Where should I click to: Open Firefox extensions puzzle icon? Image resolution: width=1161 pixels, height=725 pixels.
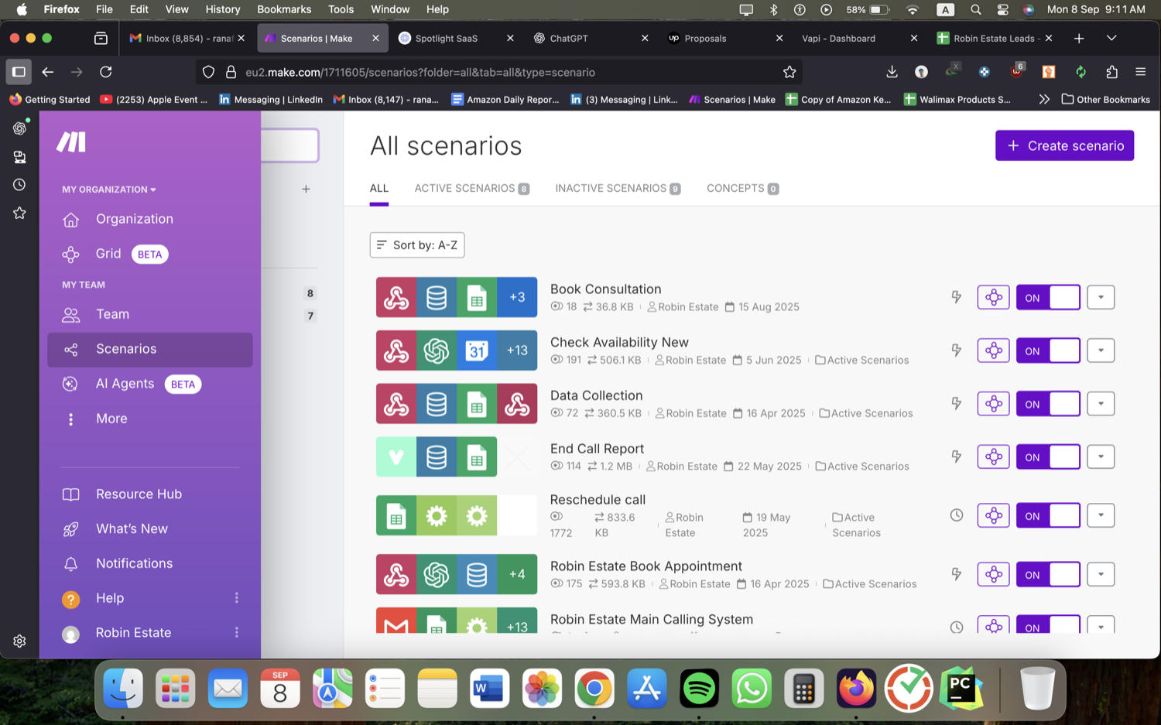(1111, 72)
